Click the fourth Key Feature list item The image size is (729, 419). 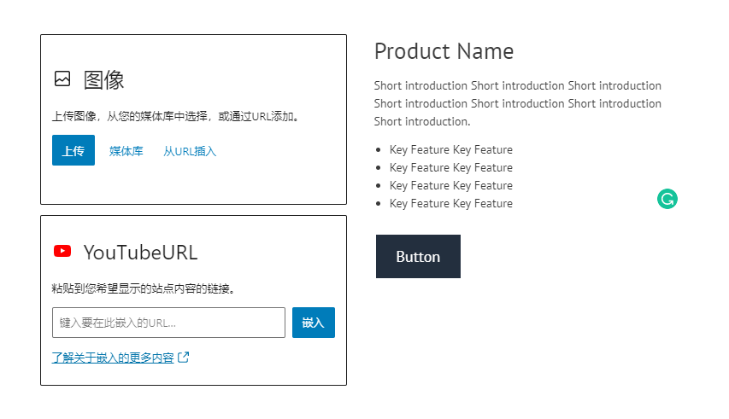click(x=450, y=203)
